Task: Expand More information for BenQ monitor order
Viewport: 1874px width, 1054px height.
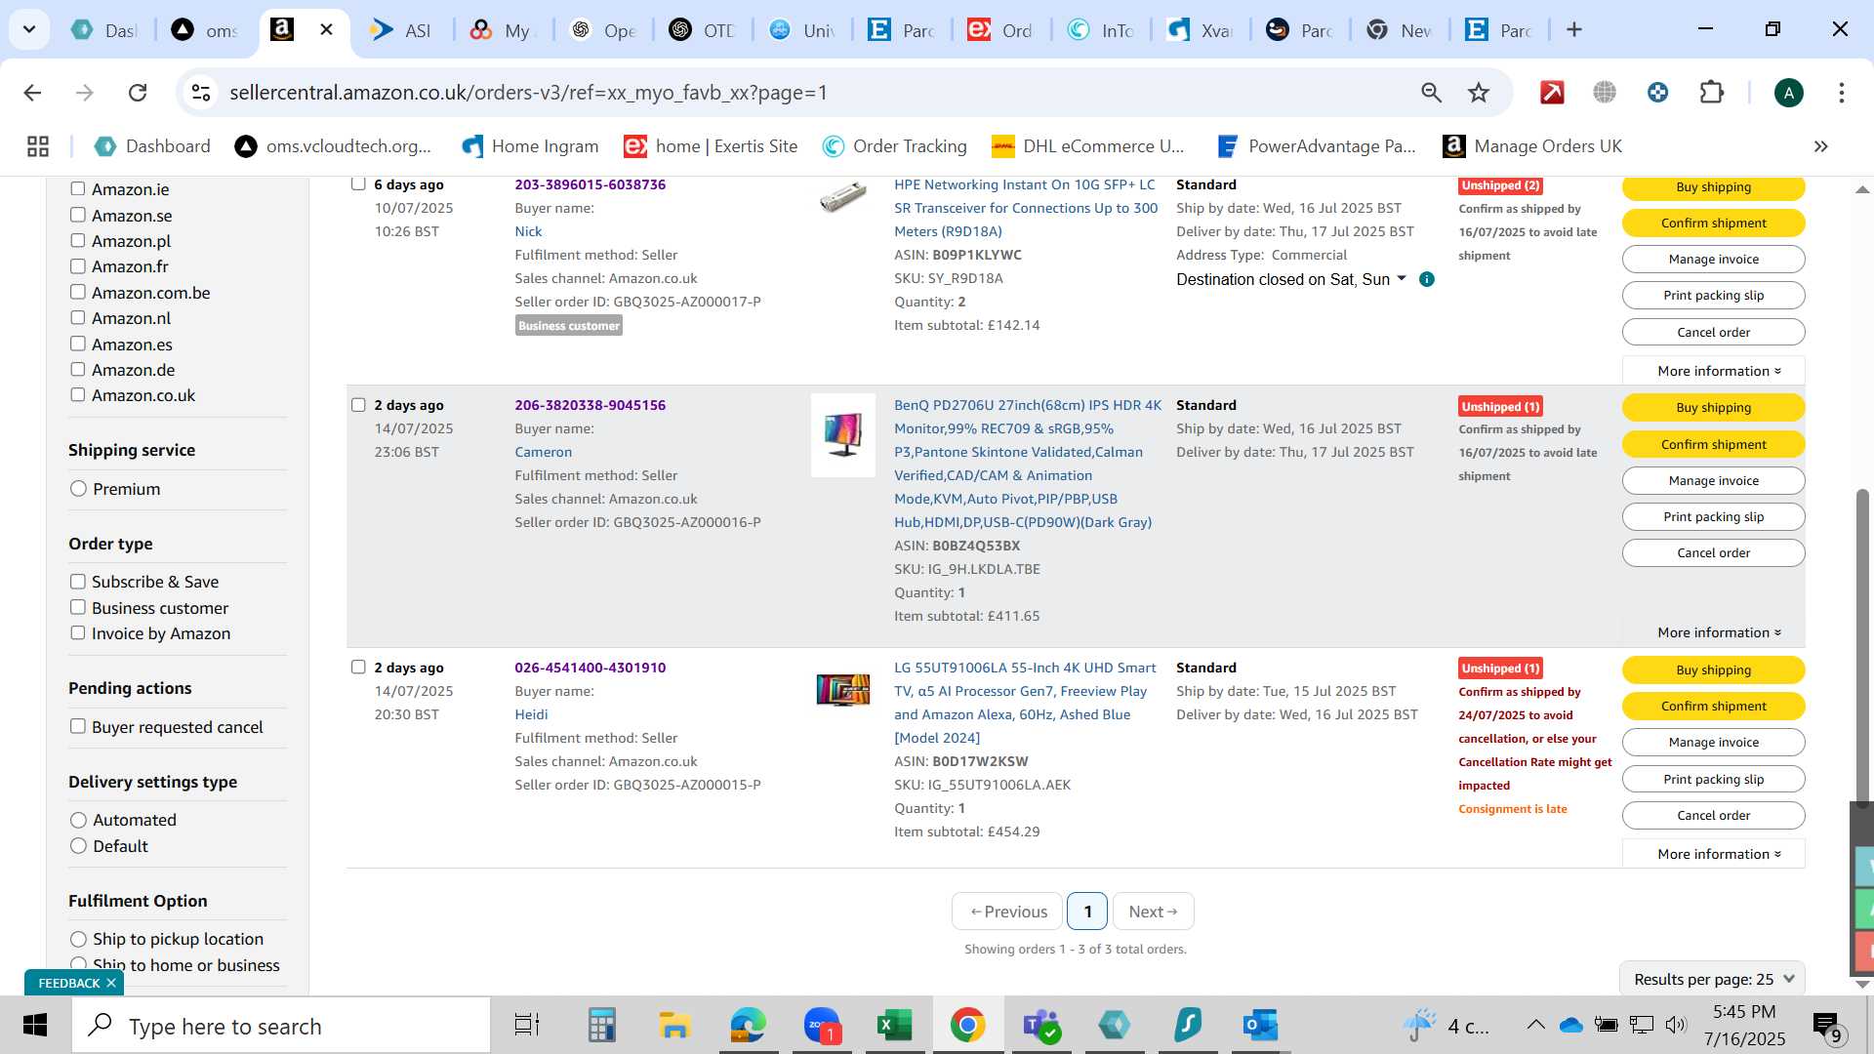Action: 1718,632
